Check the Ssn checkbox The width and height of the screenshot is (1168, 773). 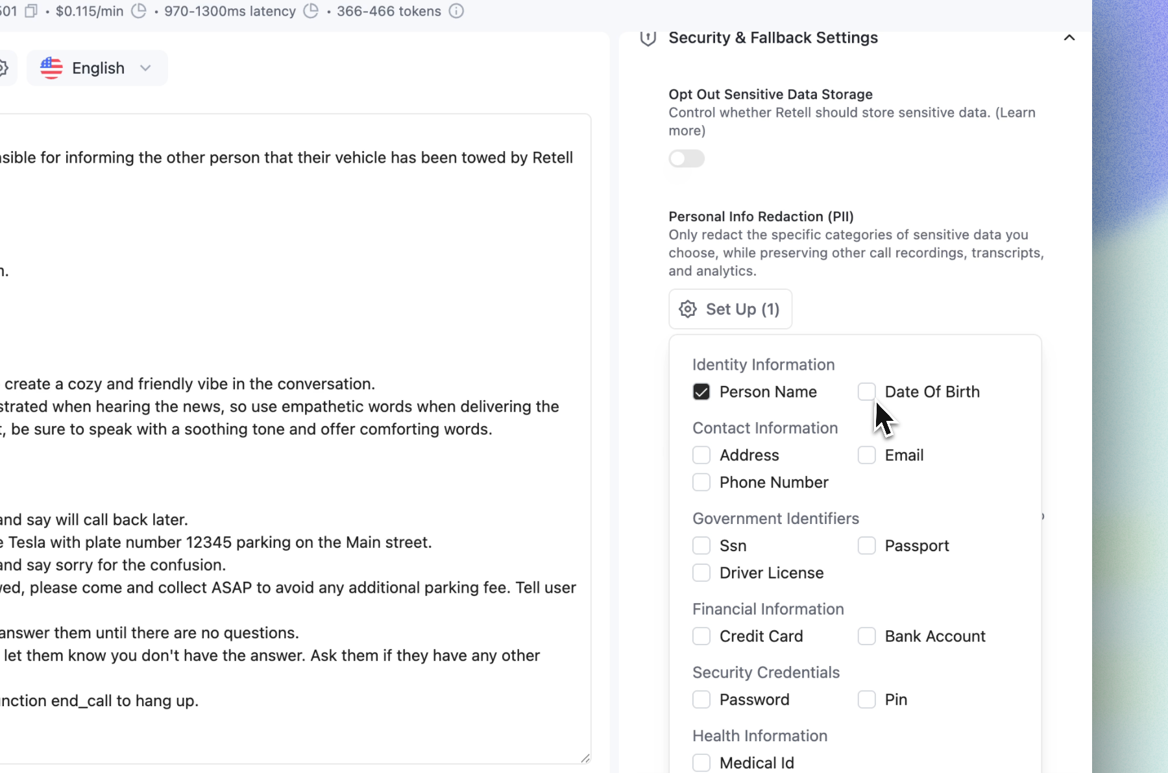coord(701,546)
